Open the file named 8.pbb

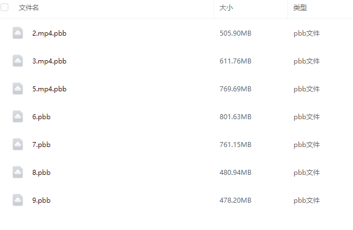[42, 173]
